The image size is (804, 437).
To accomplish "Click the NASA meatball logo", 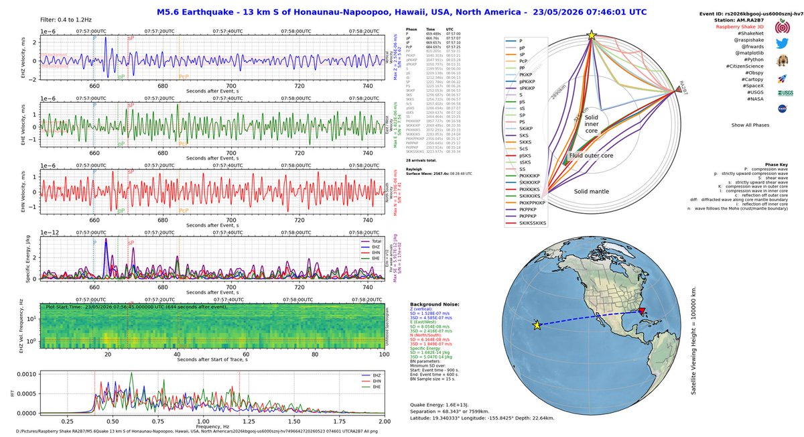I will point(782,108).
